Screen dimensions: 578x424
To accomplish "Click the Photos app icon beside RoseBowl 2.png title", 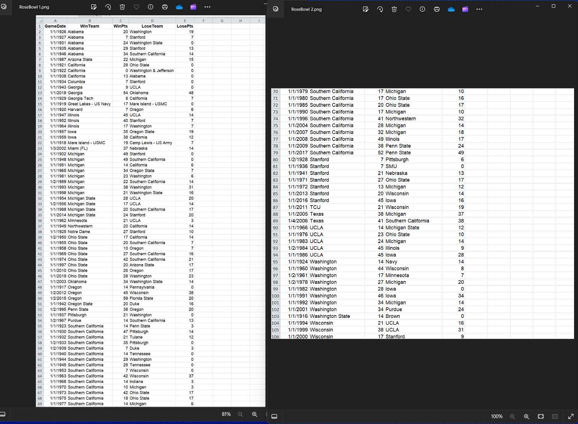I will (276, 9).
